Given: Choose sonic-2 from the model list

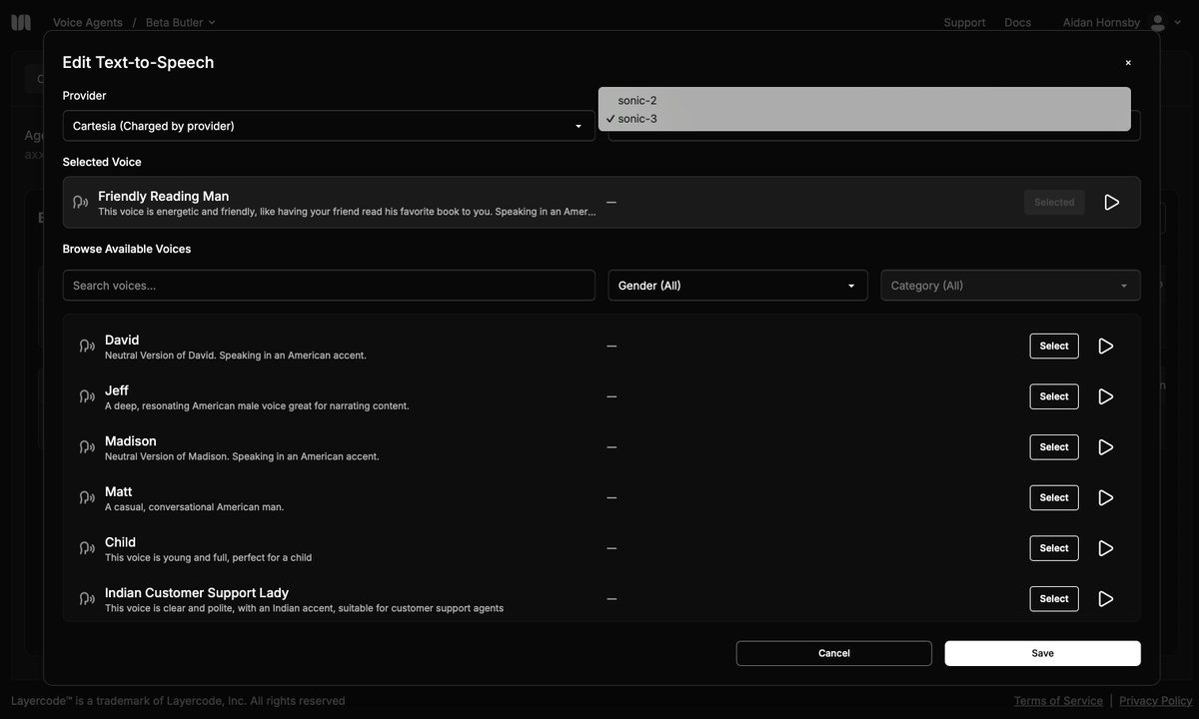Looking at the screenshot, I should click(x=864, y=100).
